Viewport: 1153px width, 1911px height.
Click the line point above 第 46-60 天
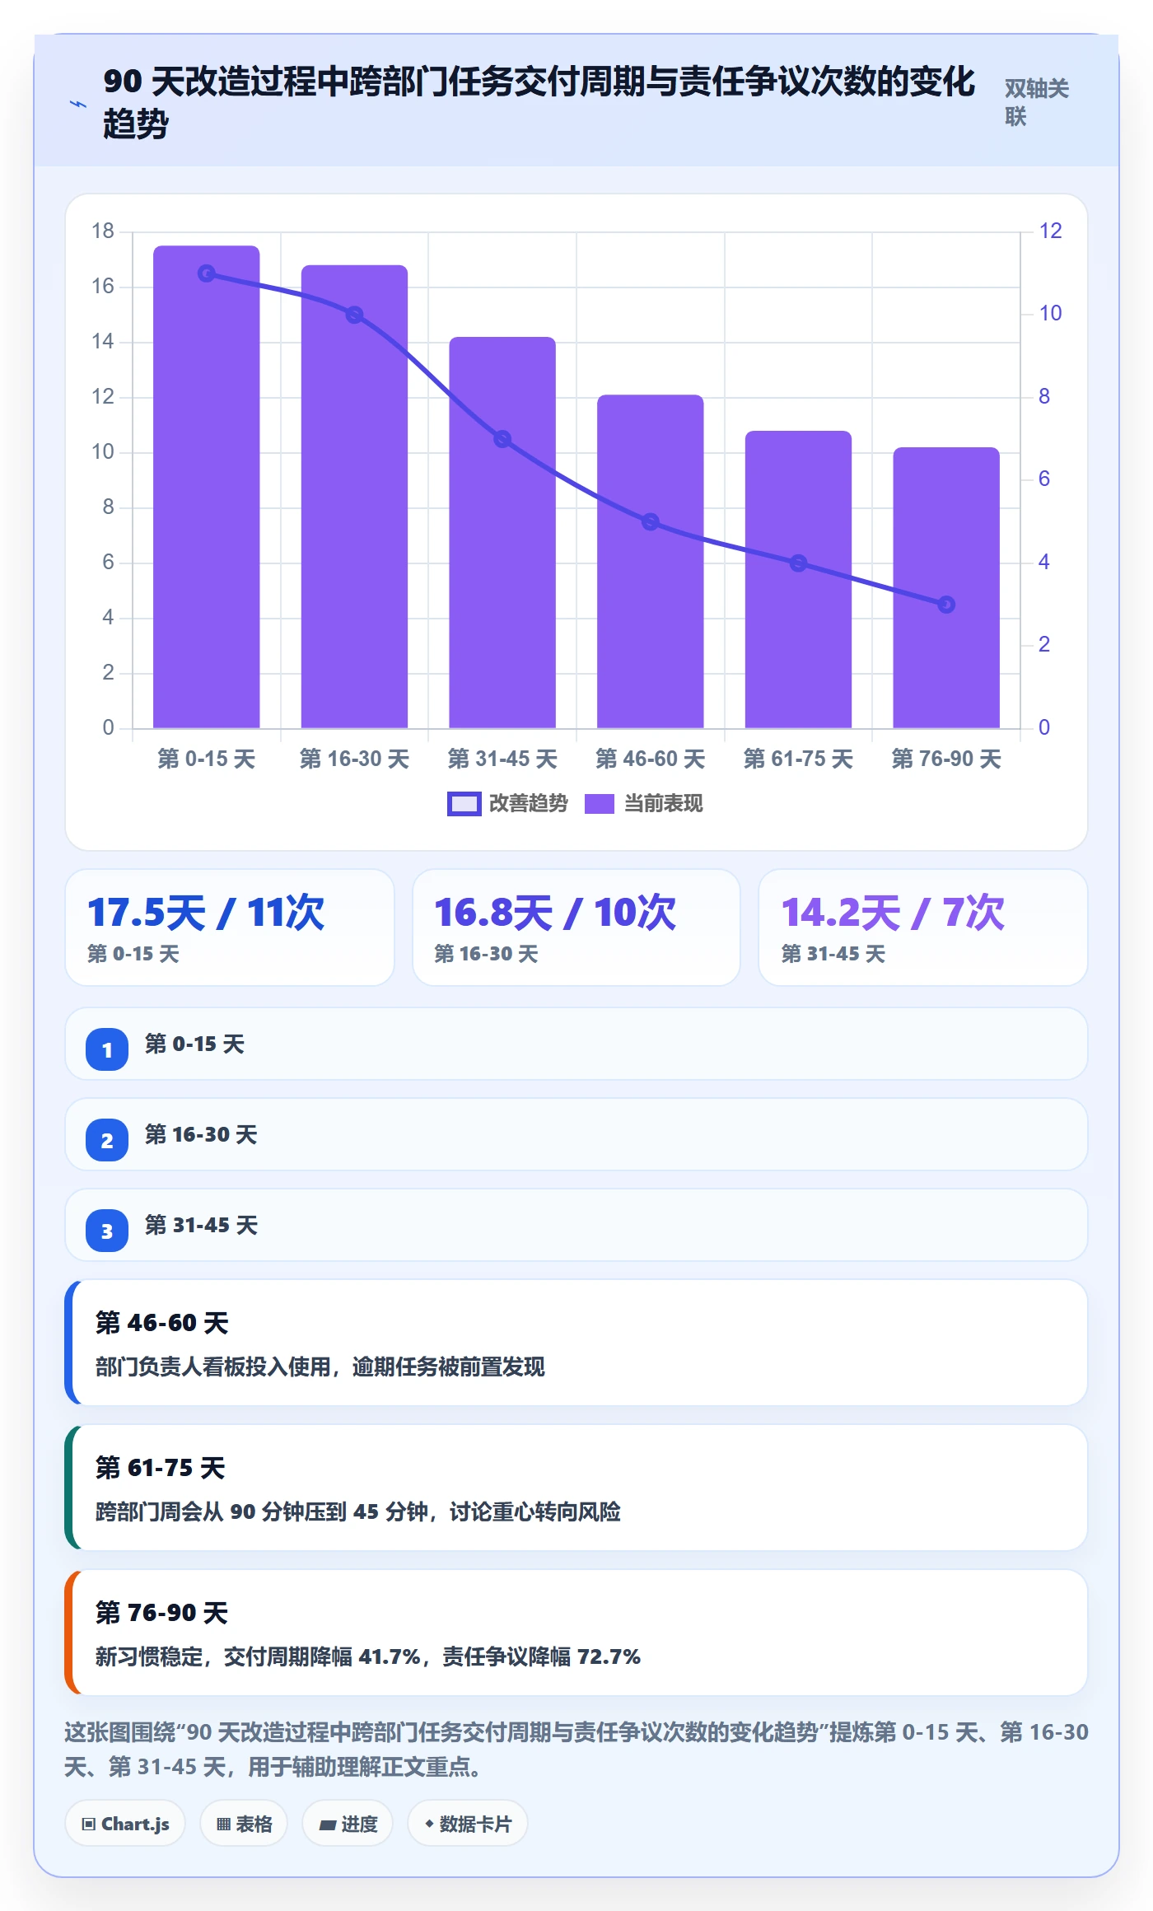651,521
